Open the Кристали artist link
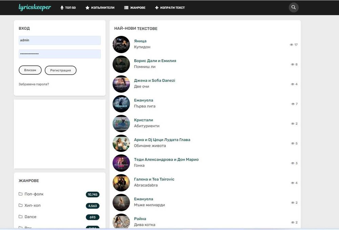Screen dimensions: 339x230 pyautogui.click(x=143, y=120)
